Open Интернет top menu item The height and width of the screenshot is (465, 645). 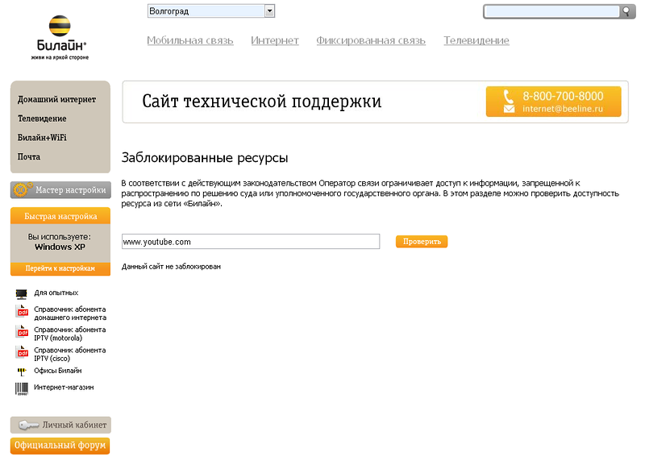[275, 40]
